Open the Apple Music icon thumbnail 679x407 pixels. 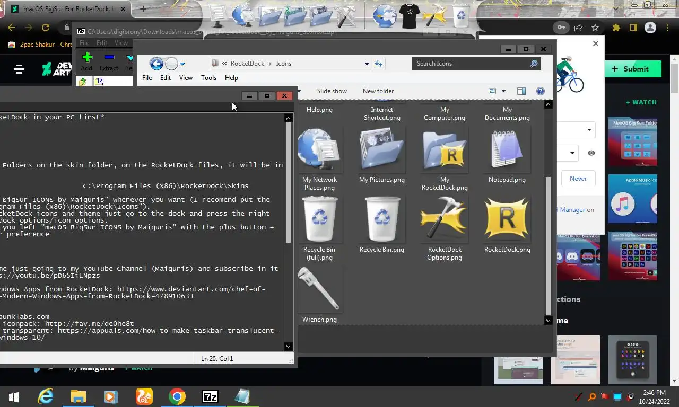(x=633, y=199)
